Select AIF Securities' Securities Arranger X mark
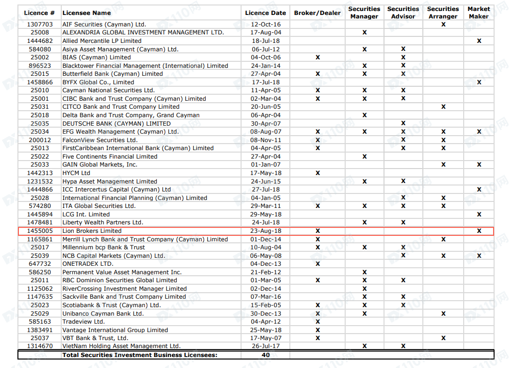Viewport: 515px width, 368px height. tap(443, 24)
